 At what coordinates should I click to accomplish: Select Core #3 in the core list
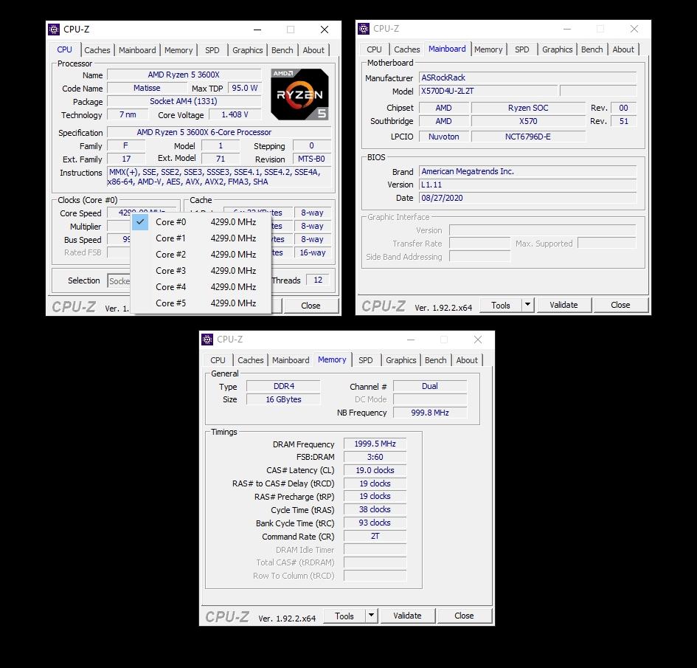201,271
